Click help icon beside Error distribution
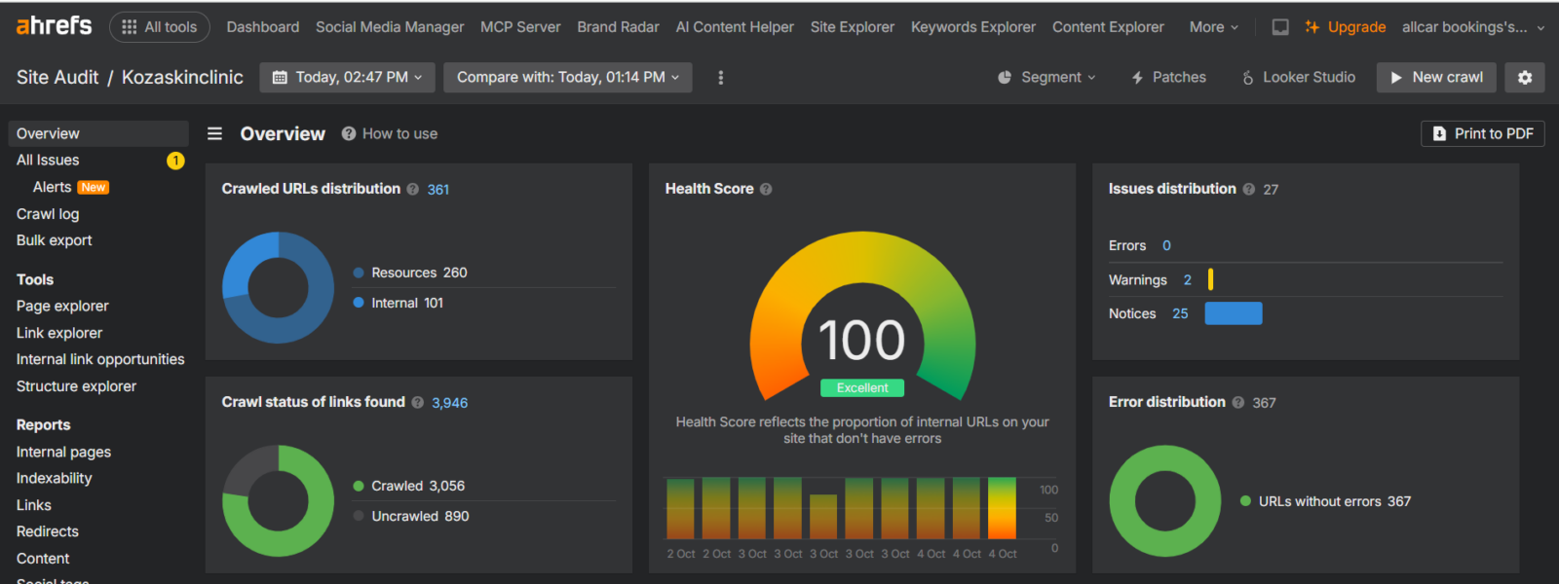The image size is (1559, 584). 1238,403
